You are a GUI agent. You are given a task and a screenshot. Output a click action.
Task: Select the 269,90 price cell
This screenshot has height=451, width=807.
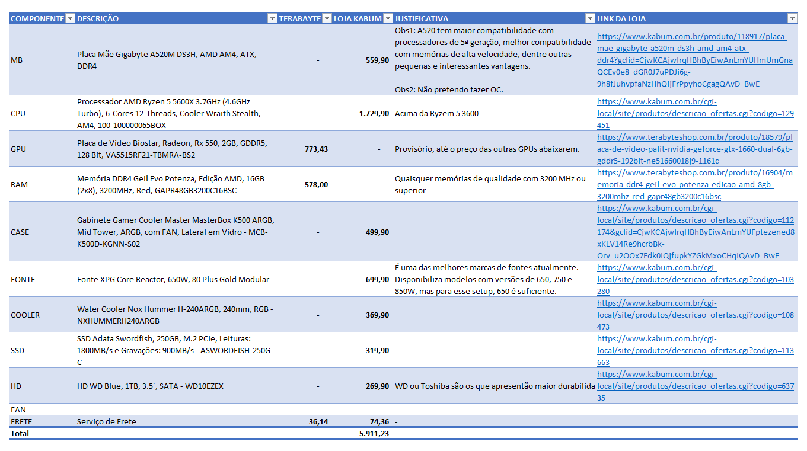coord(363,386)
